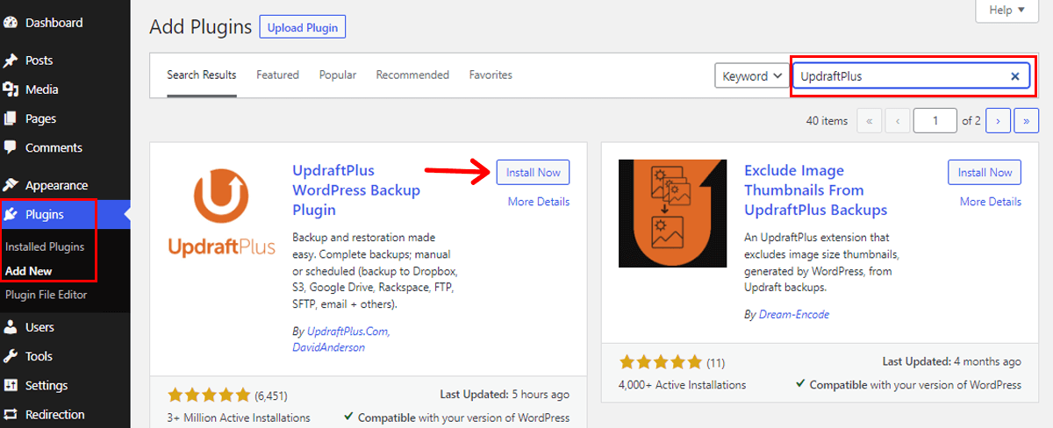Switch to Search Results tab
Viewport: 1053px width, 428px height.
click(x=202, y=75)
